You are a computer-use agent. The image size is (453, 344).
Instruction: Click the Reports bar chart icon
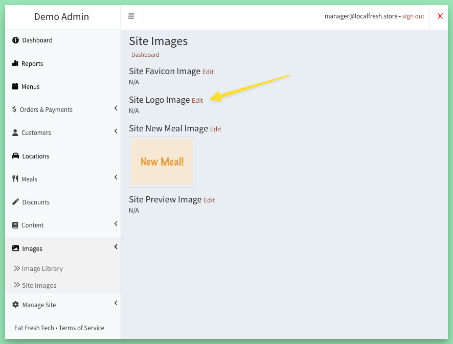click(x=15, y=63)
